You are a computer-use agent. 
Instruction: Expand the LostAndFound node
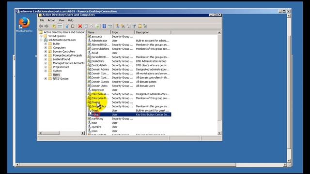(46, 59)
